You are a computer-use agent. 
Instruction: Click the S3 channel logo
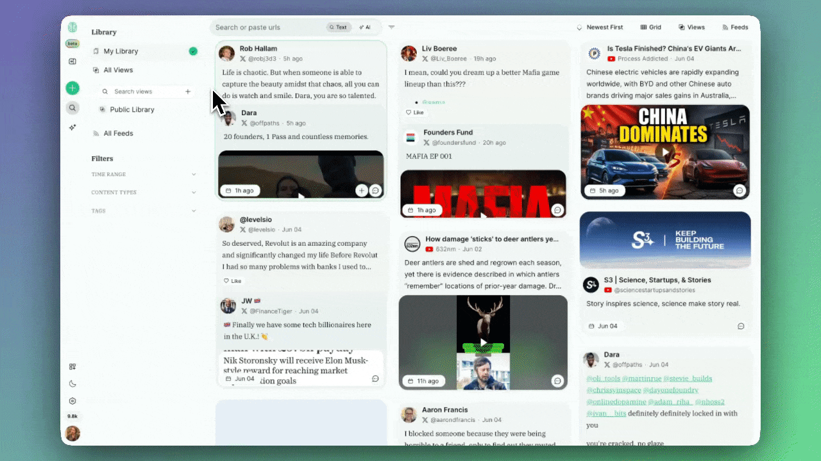[591, 284]
